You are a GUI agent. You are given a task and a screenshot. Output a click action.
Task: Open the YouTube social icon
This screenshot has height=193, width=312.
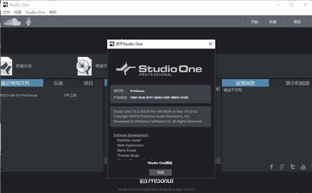303,167
